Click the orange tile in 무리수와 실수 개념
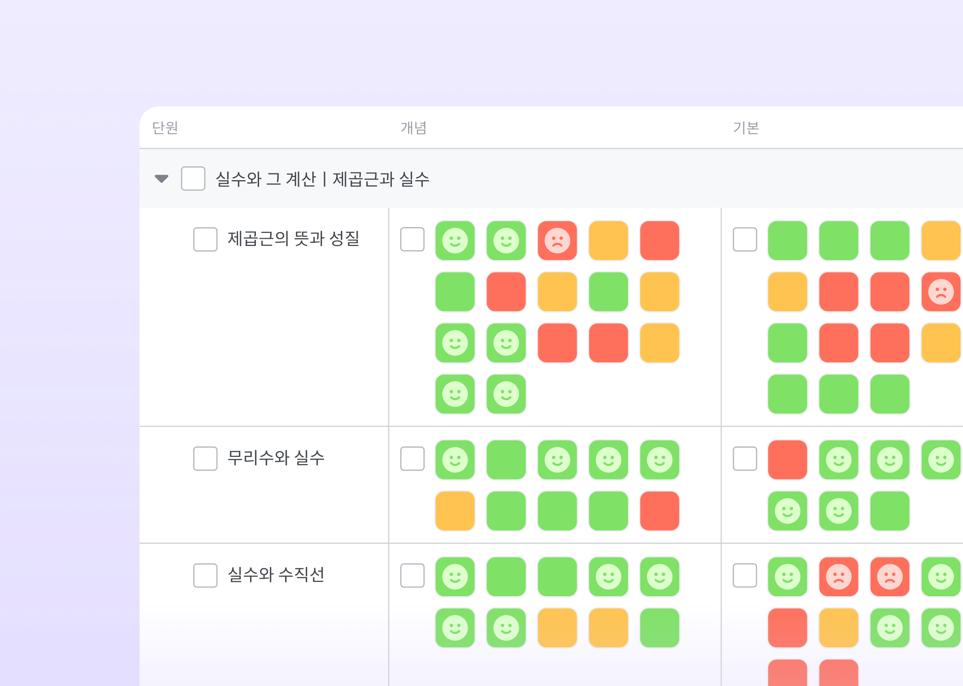The height and width of the screenshot is (686, 963). tap(455, 511)
